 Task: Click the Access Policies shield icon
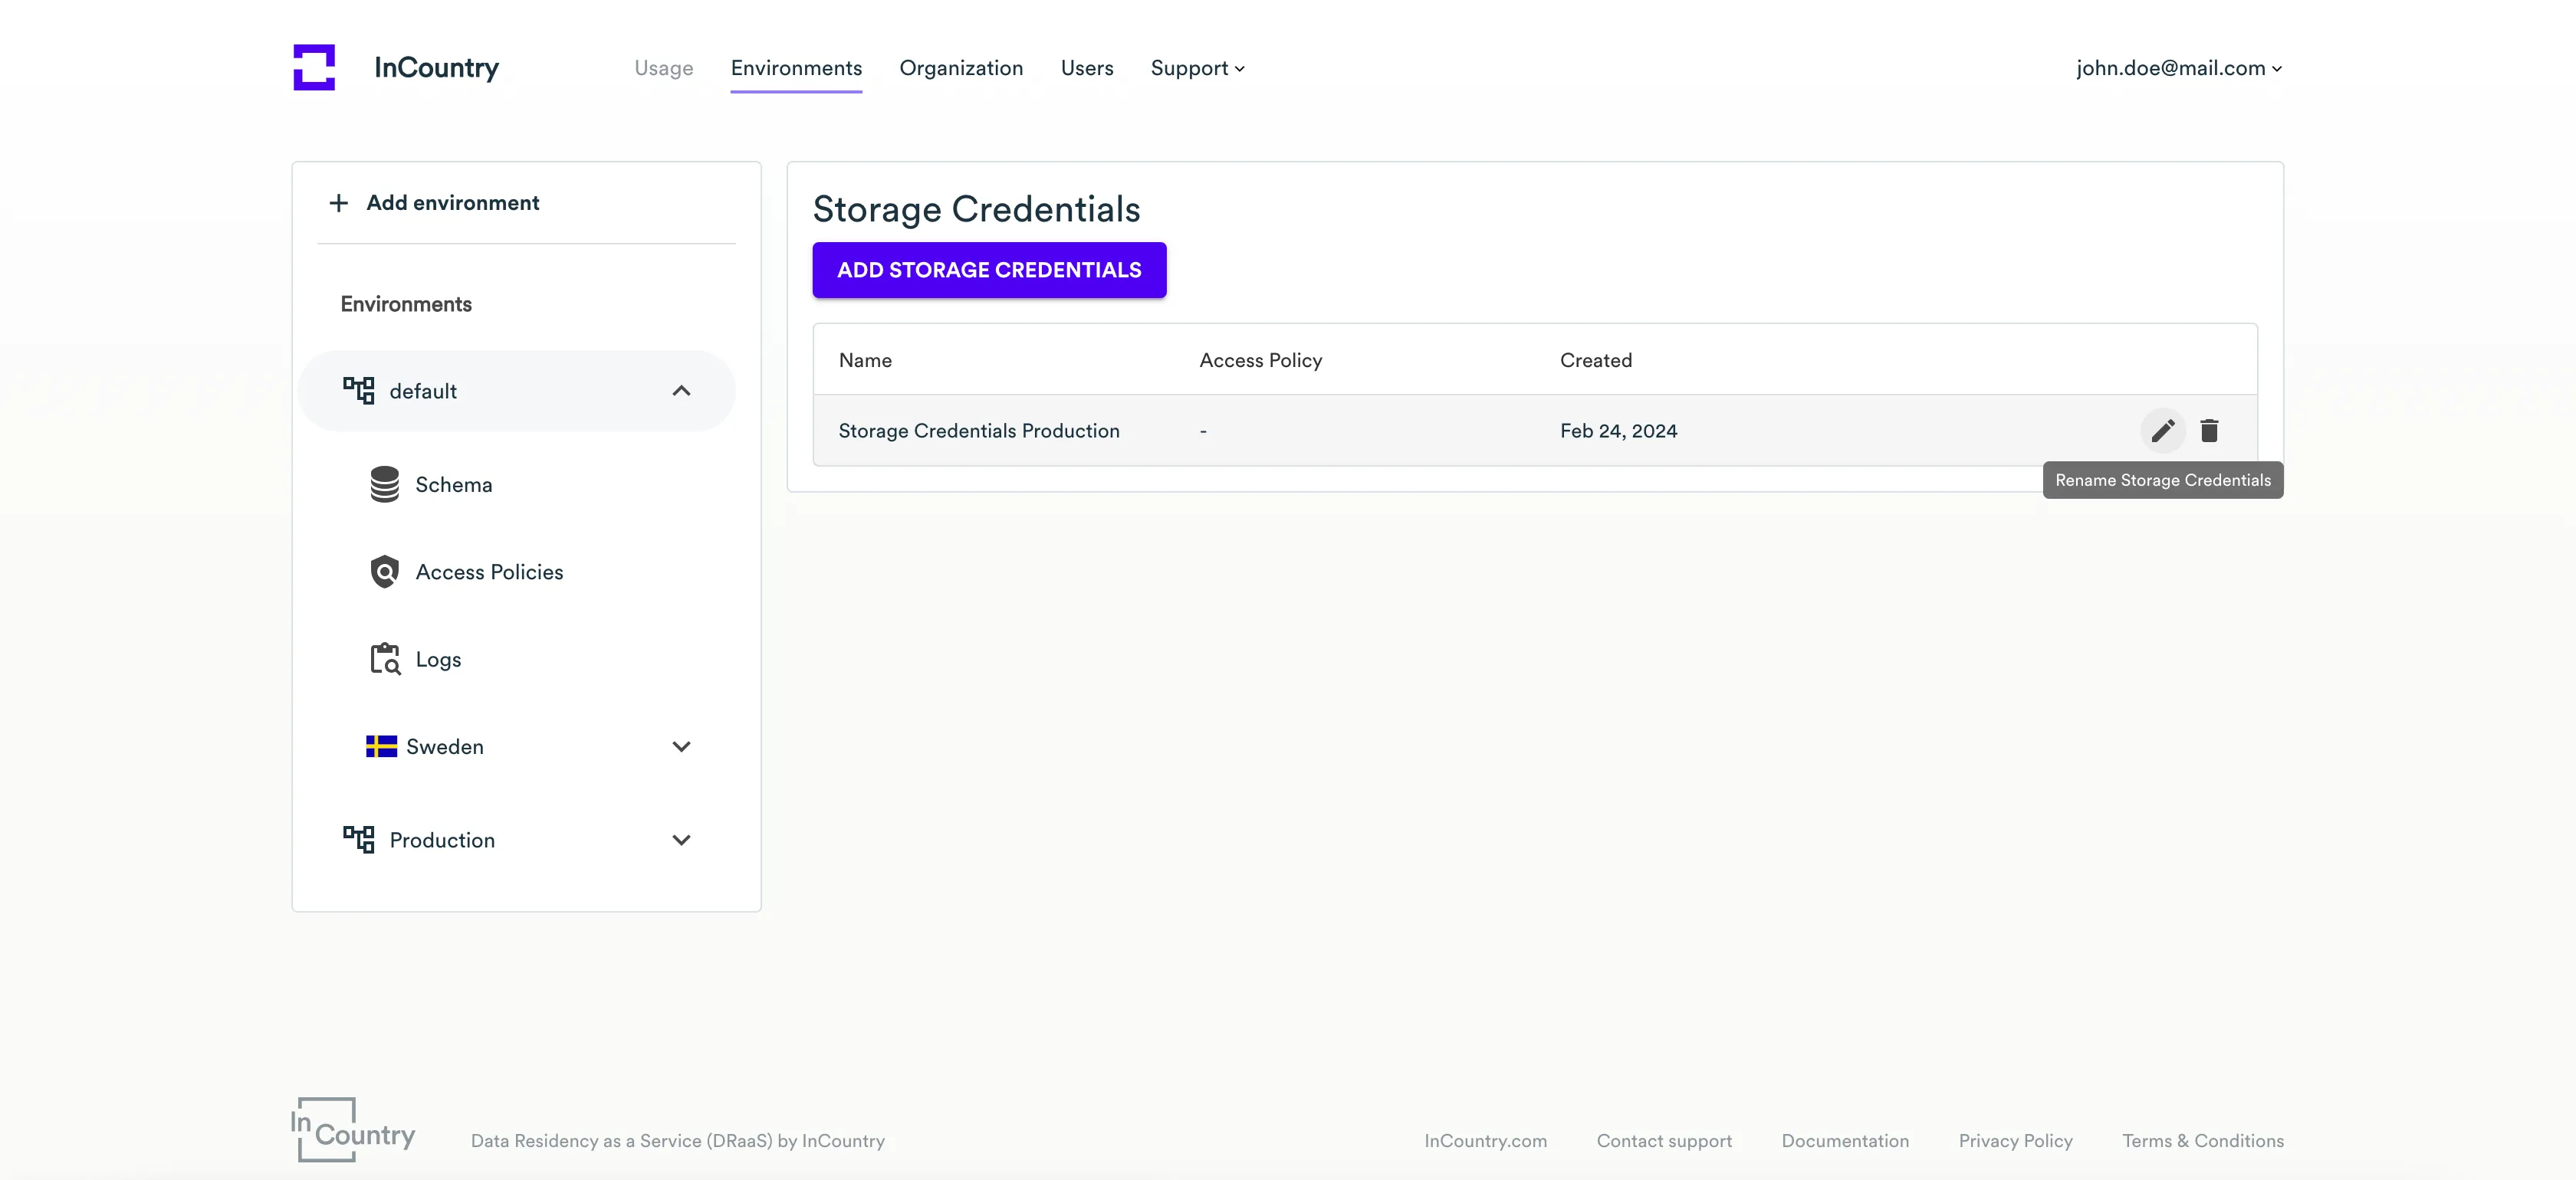[x=384, y=572]
